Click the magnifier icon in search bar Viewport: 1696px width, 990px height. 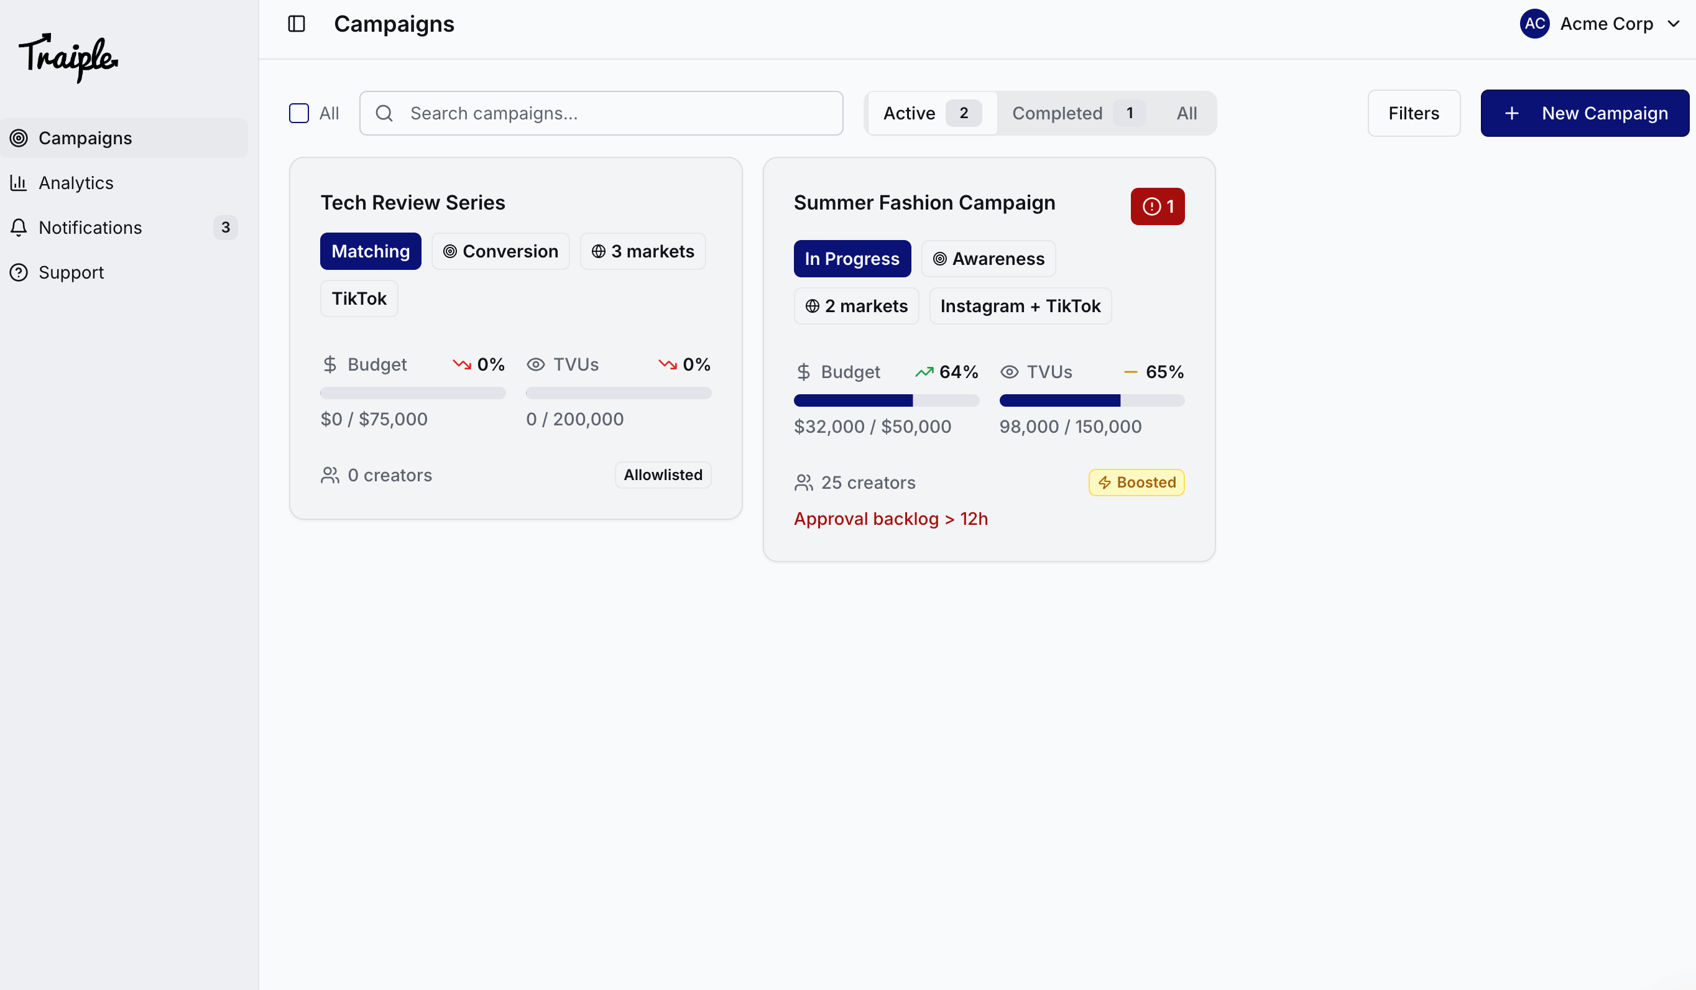coord(384,113)
